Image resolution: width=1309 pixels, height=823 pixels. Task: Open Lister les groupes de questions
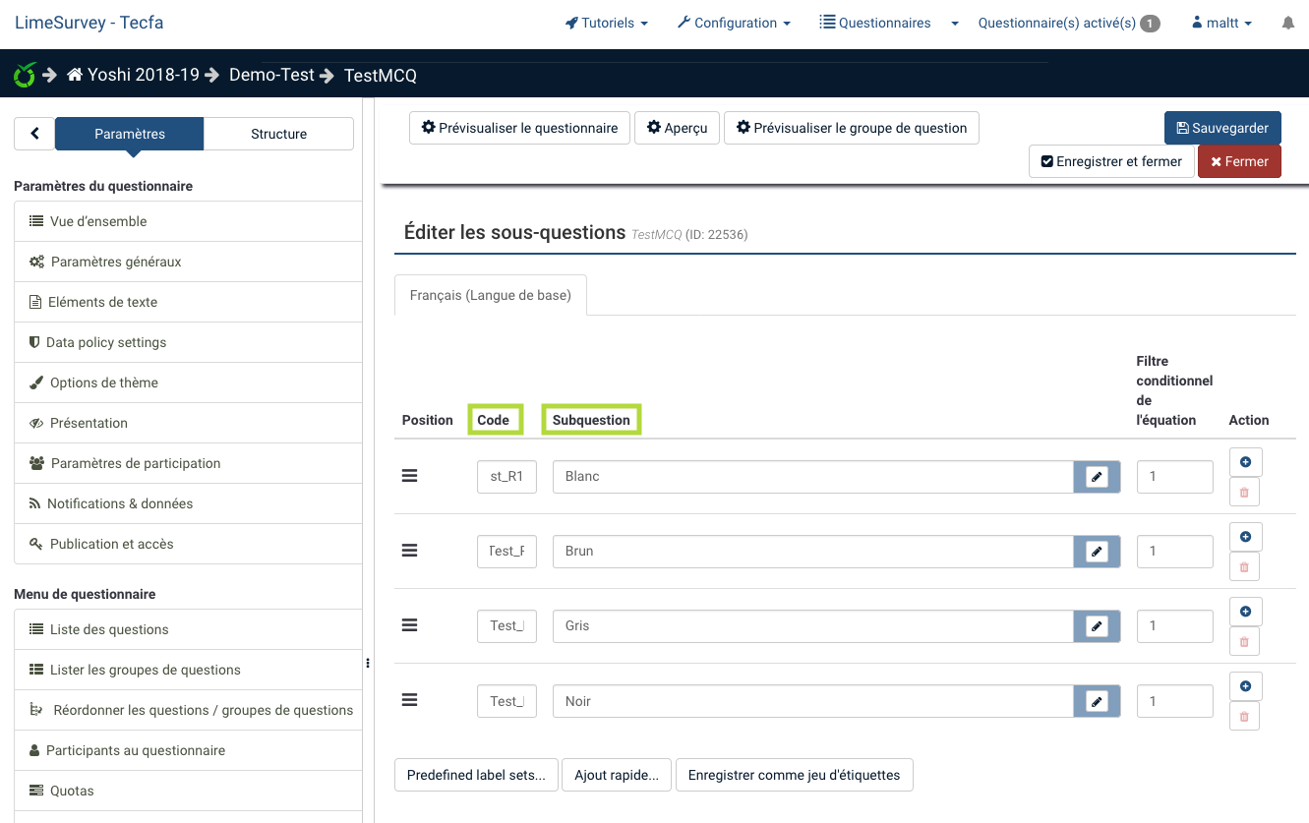click(x=188, y=670)
